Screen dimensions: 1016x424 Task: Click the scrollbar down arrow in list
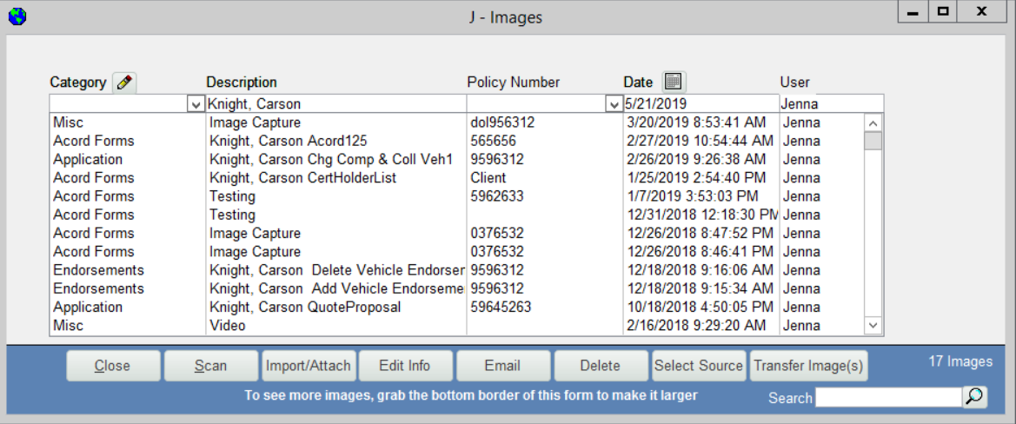[873, 325]
